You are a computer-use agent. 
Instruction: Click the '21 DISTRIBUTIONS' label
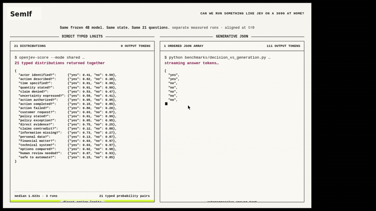pos(30,46)
